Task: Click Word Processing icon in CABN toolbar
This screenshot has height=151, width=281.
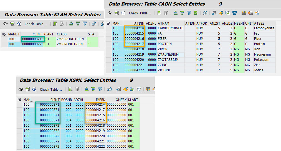Action: pyautogui.click(x=221, y=13)
